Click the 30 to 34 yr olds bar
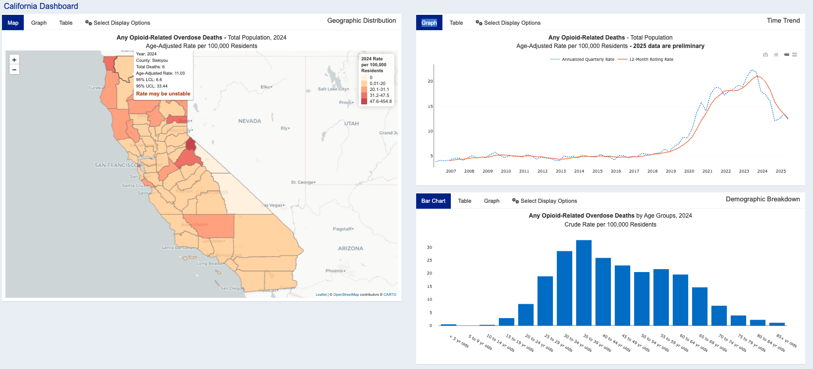813x369 pixels. [x=564, y=288]
